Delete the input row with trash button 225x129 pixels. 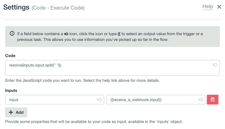(213, 100)
